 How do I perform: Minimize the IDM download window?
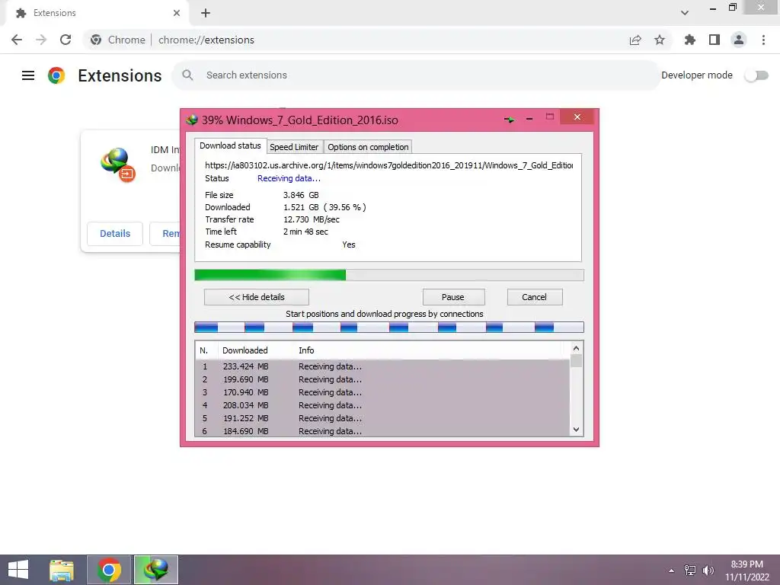529,118
